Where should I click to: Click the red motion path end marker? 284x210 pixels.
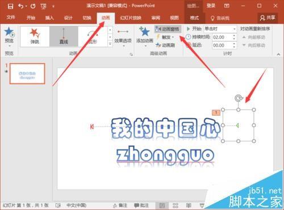point(92,127)
